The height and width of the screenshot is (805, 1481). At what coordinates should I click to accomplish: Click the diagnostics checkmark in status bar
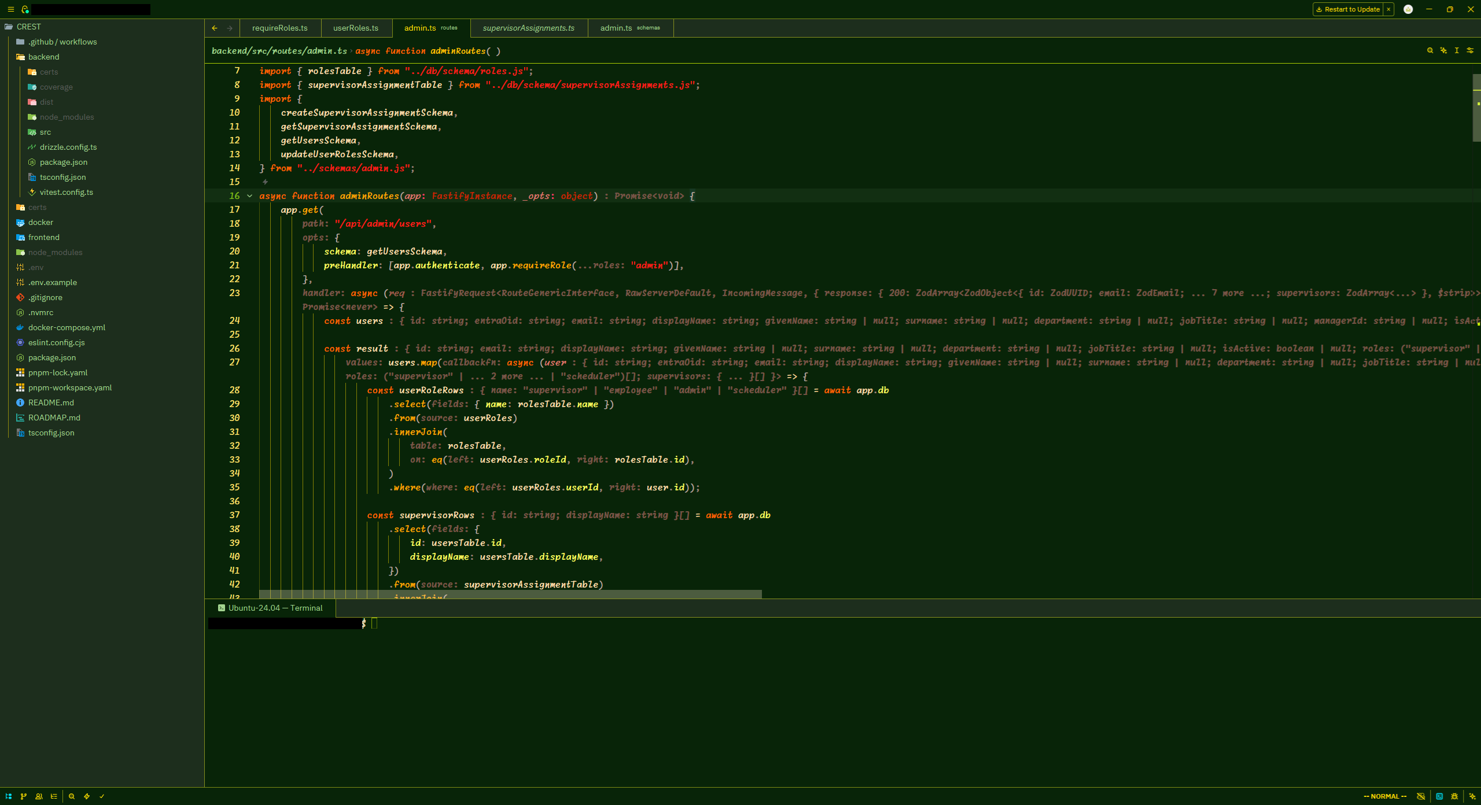(x=102, y=796)
